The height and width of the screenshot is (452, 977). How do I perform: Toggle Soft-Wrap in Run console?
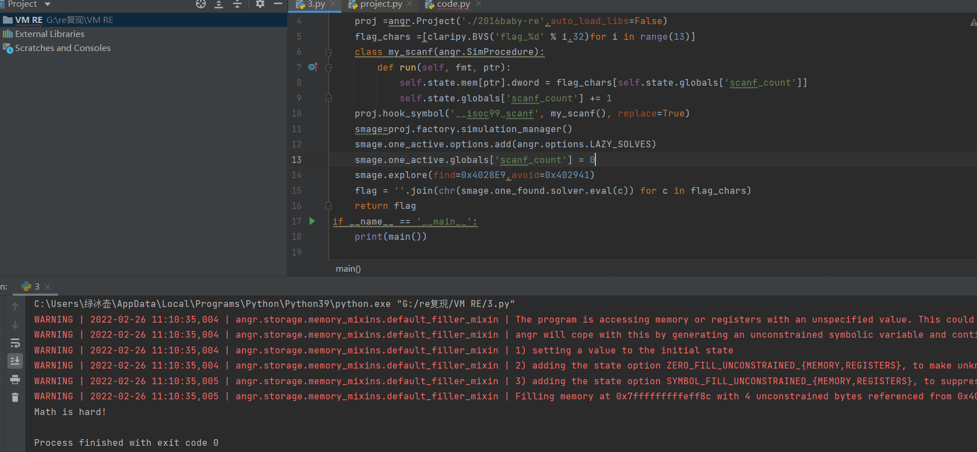click(x=15, y=343)
